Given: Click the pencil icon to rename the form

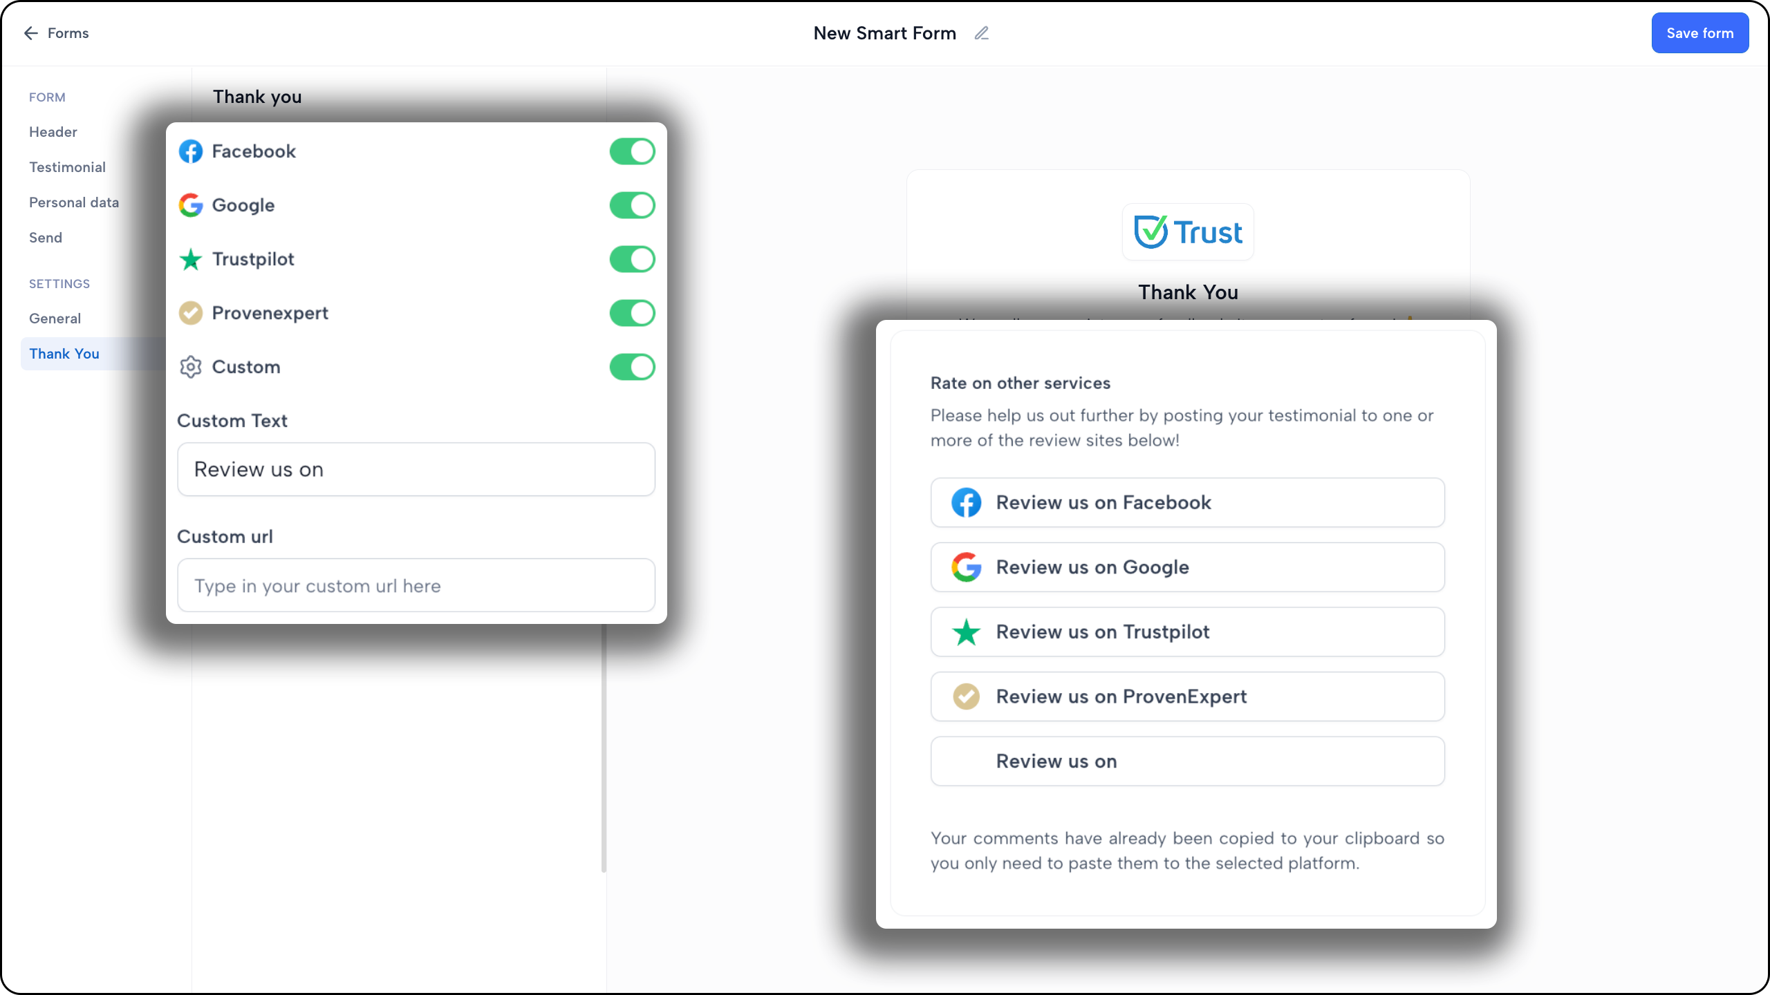Looking at the screenshot, I should click(x=982, y=33).
